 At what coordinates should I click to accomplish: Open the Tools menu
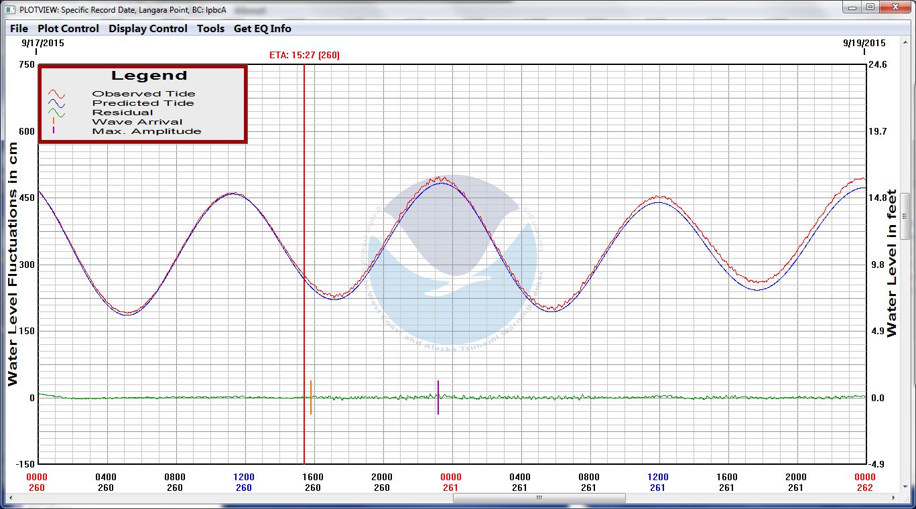tap(210, 29)
